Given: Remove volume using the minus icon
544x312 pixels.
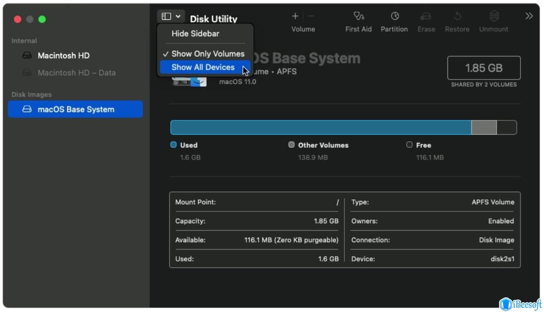Looking at the screenshot, I should click(x=311, y=16).
